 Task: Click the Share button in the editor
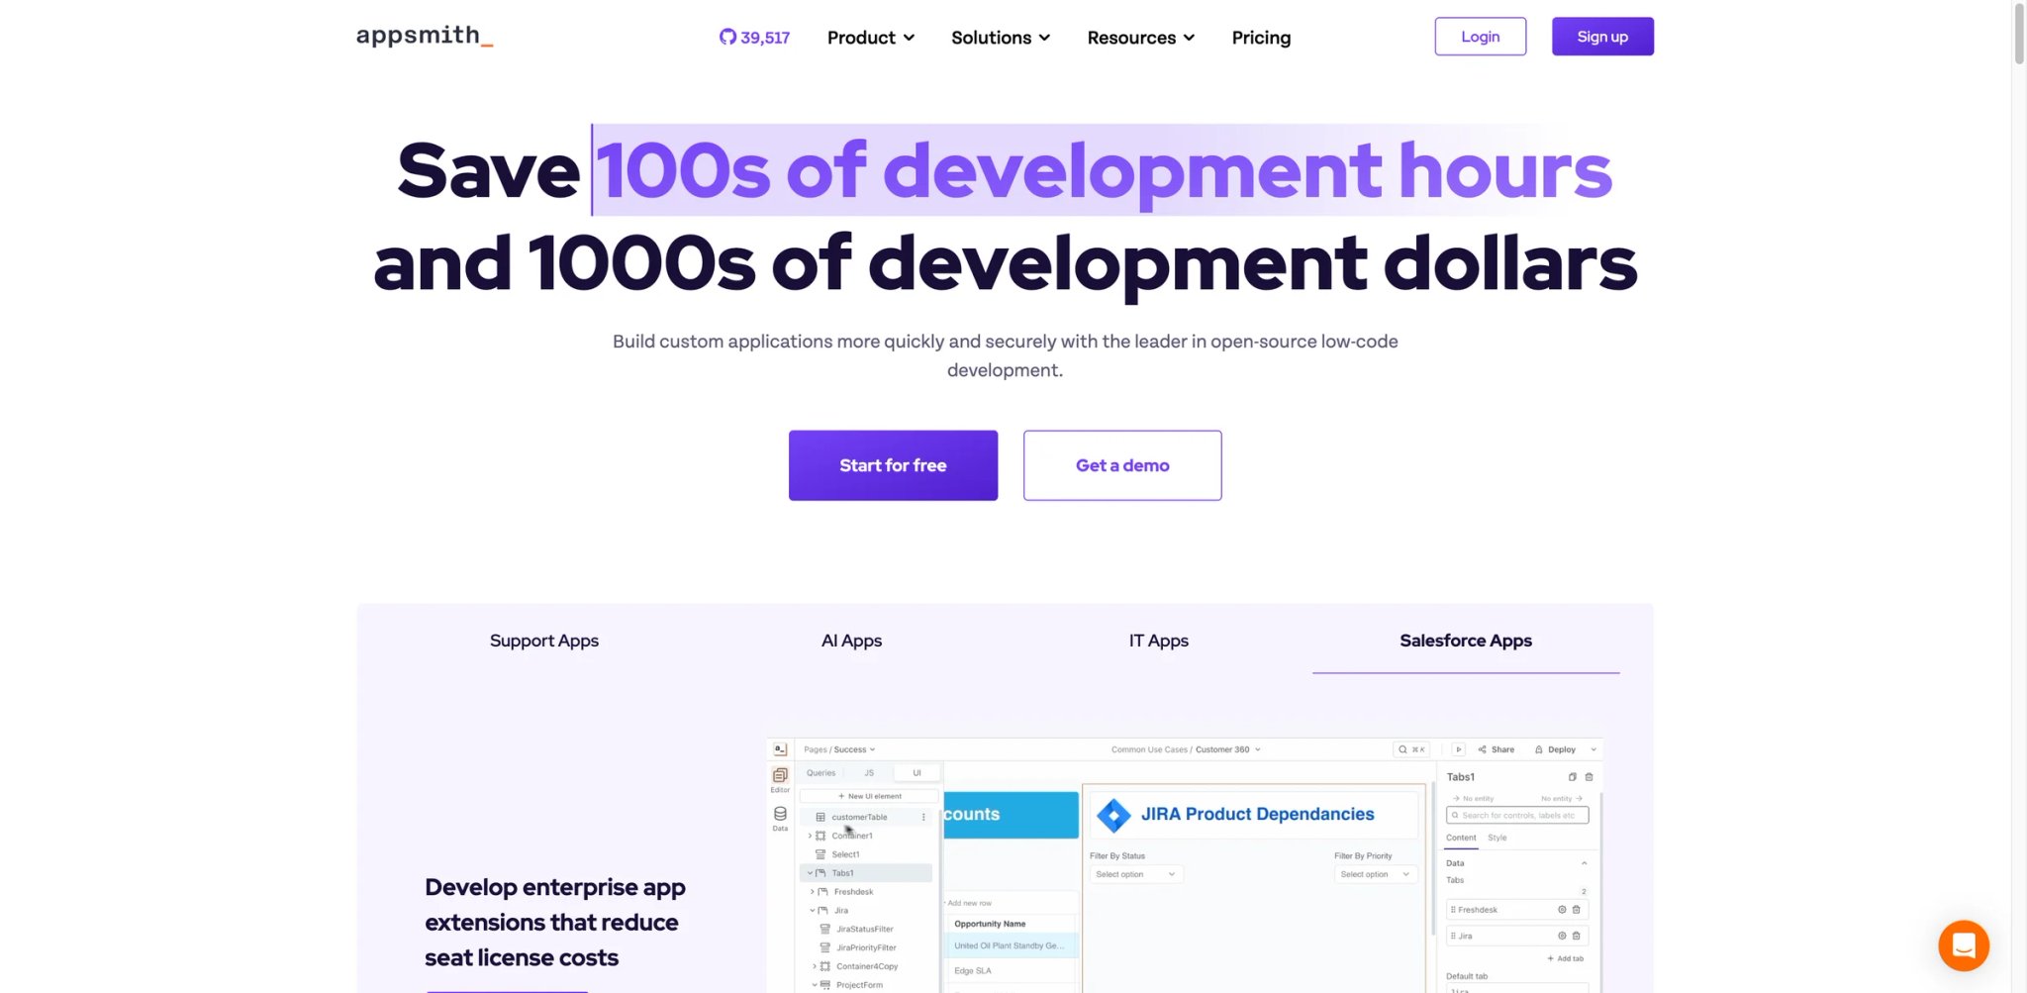click(1496, 749)
